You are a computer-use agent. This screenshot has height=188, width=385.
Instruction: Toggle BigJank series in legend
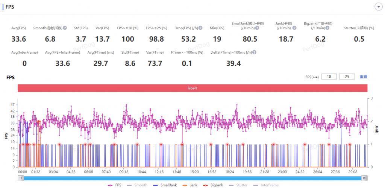213,185
